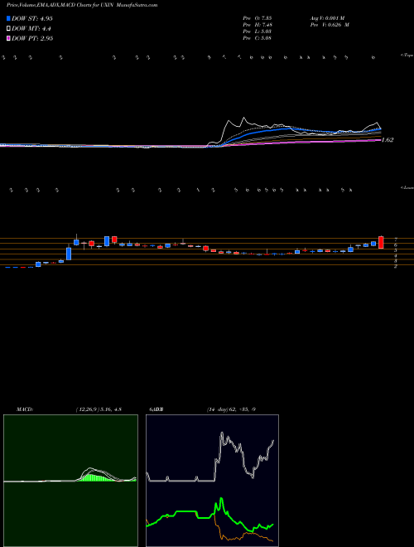Click the white DOW MT legend swatch
This screenshot has height=547, width=414.
(8, 29)
